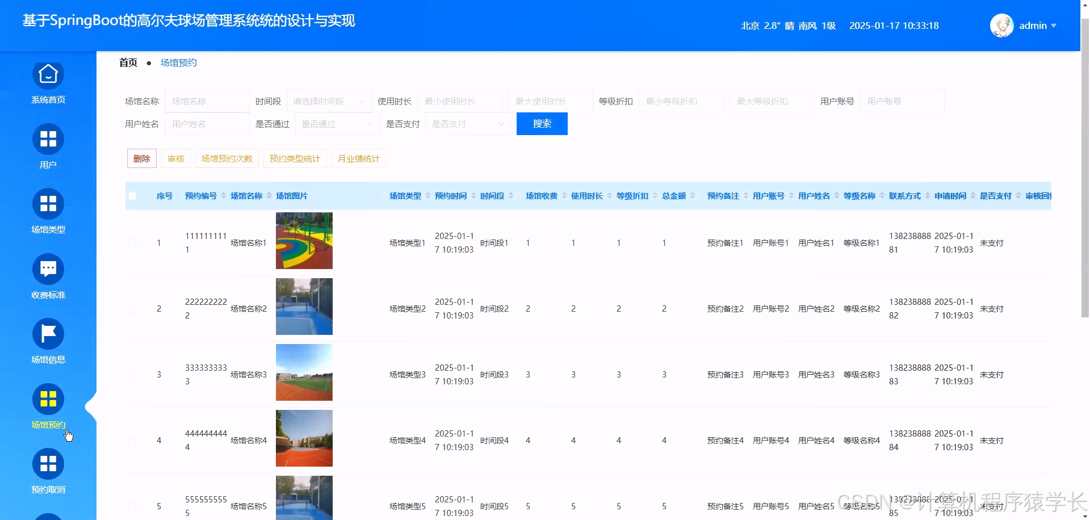Click the admin avatar image
1090x520 pixels.
[1001, 25]
